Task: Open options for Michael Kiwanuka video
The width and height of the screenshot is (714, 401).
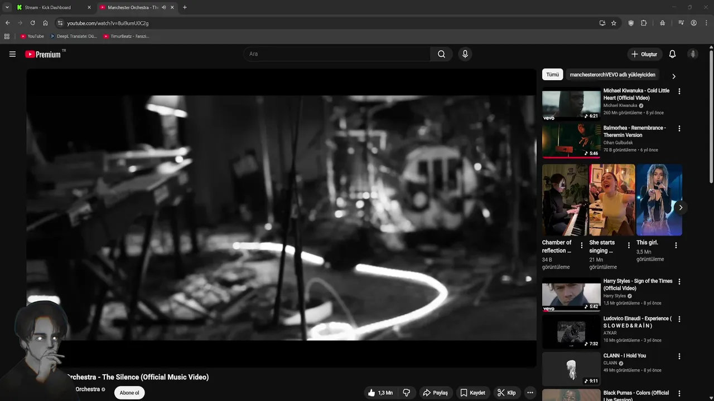Action: click(x=679, y=91)
